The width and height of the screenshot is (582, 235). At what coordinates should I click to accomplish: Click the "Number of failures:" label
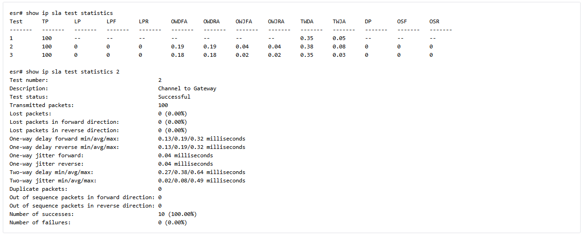(x=40, y=222)
